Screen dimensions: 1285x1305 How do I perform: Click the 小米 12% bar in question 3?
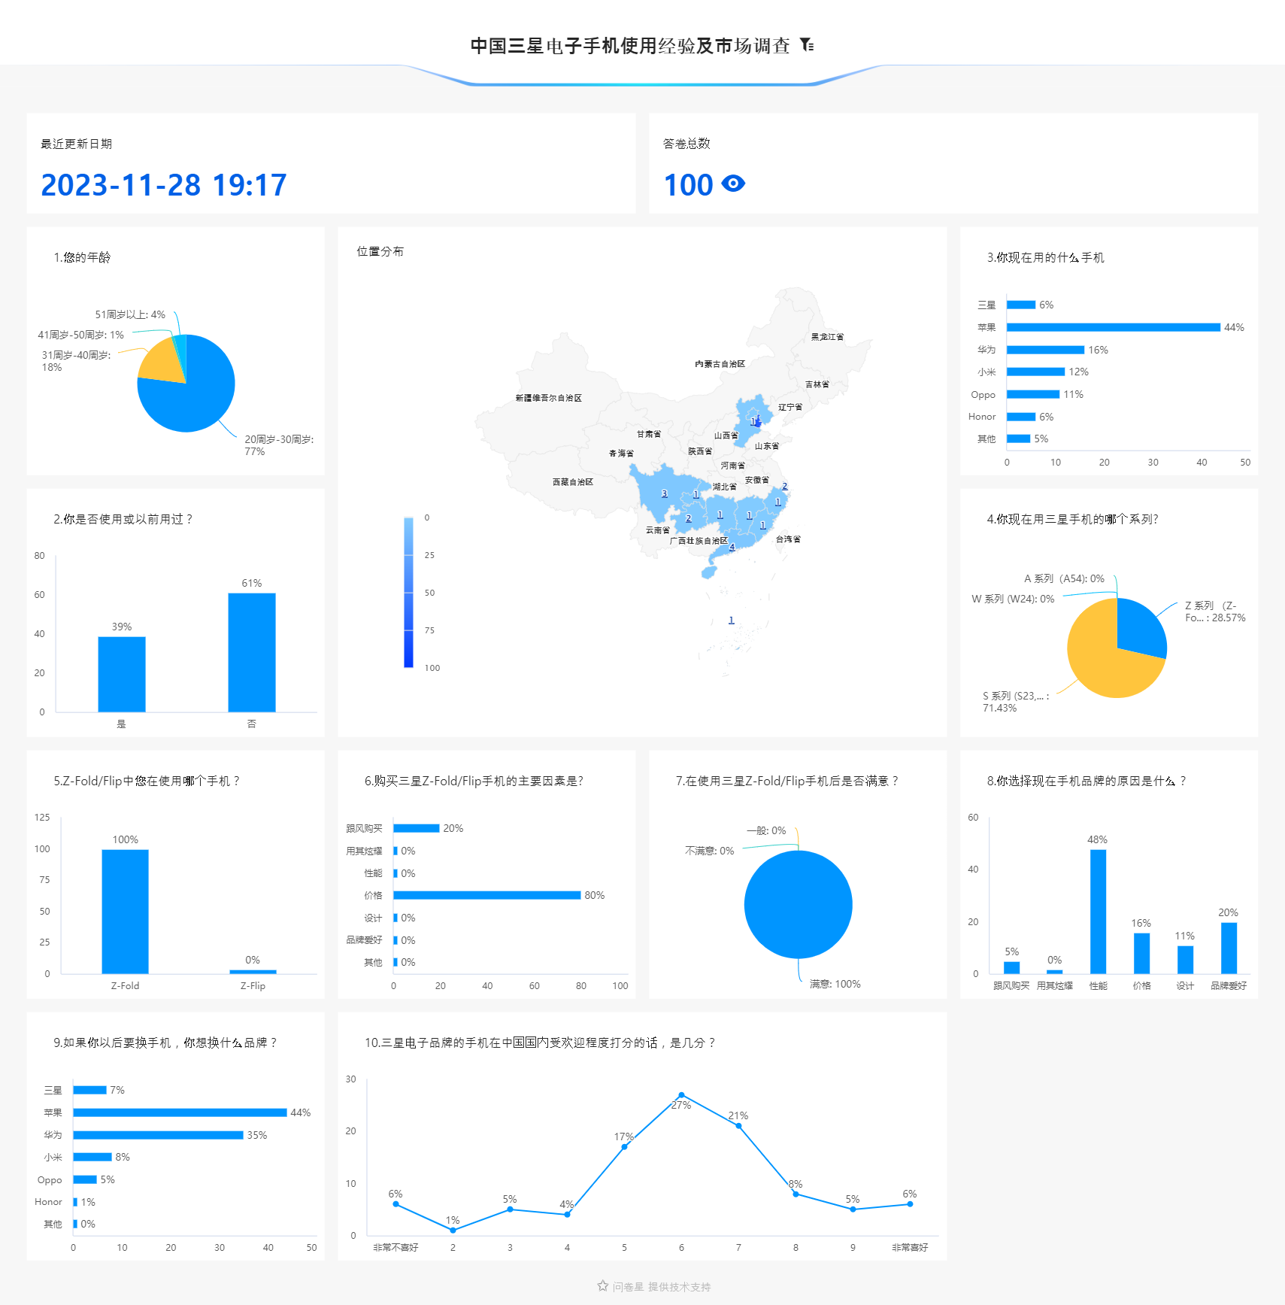1036,372
